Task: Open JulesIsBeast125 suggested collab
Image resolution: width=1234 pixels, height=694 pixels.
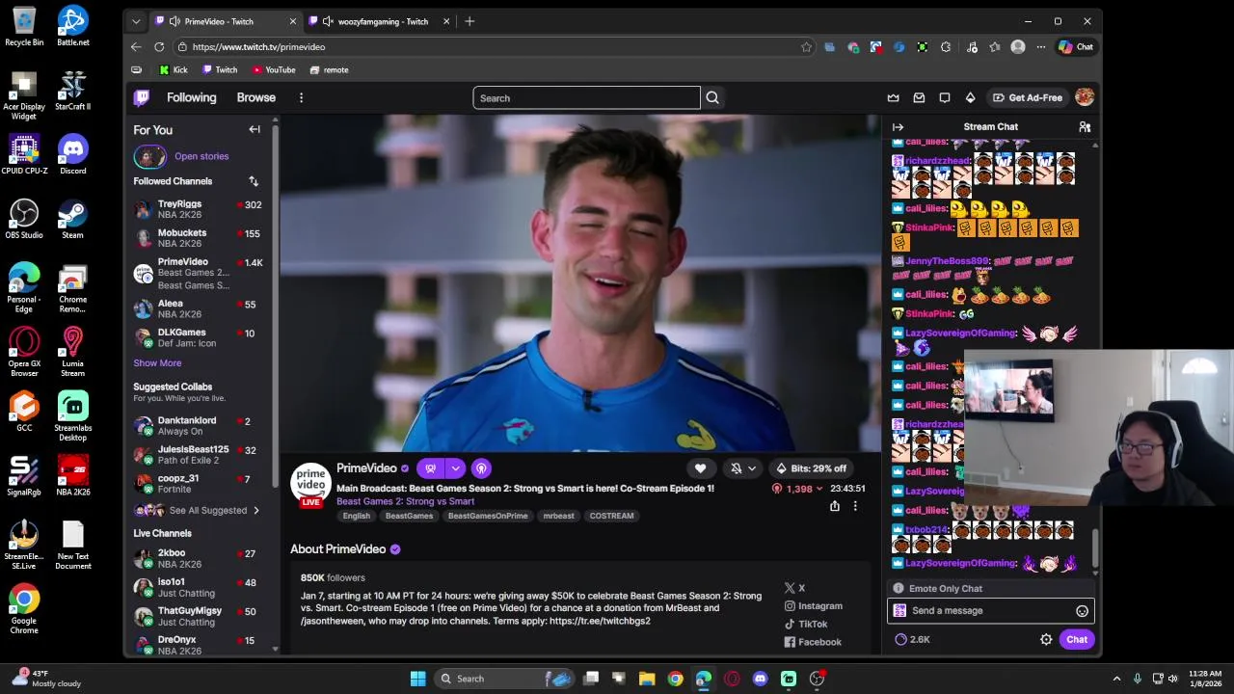Action: tap(201, 454)
